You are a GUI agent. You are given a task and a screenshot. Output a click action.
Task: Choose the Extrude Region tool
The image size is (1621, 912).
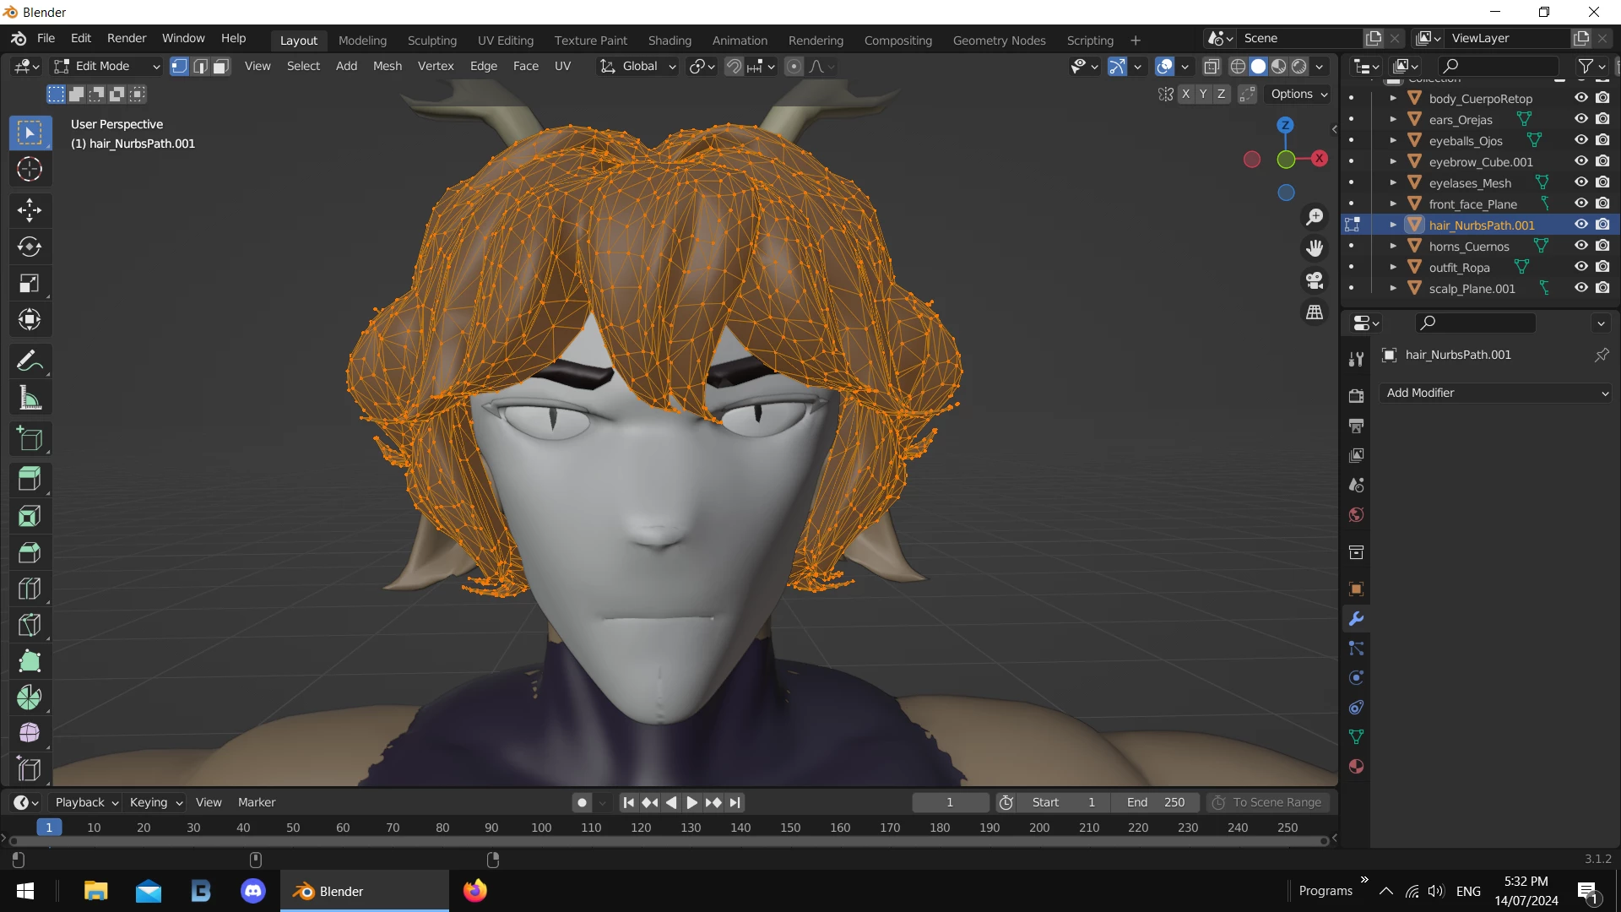30,479
